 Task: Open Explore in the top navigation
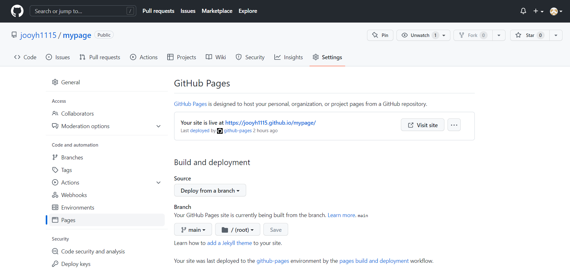pyautogui.click(x=248, y=11)
